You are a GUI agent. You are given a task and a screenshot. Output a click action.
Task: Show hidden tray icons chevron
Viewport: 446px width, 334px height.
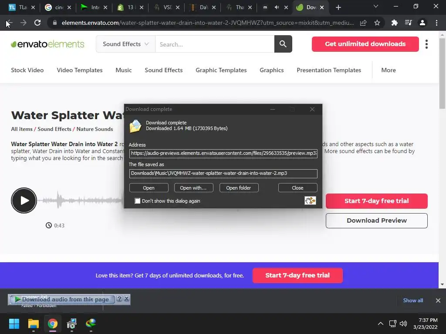coord(381,324)
